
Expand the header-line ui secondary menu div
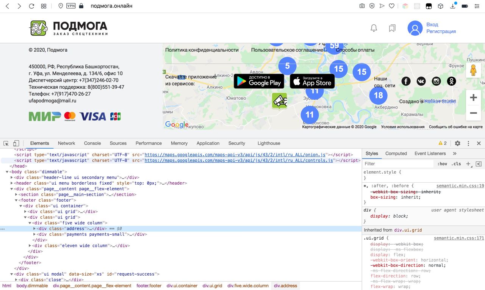[12, 177]
